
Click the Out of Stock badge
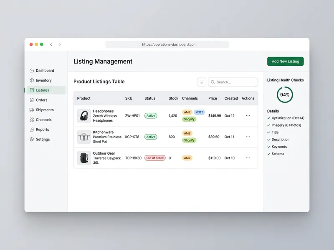(x=155, y=158)
